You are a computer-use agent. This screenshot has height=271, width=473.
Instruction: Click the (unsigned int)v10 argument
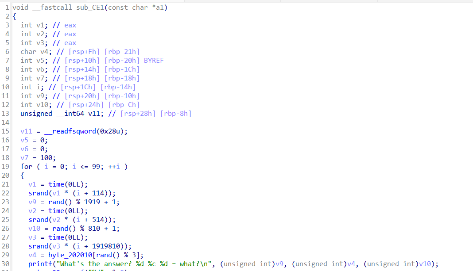pyautogui.click(x=398, y=264)
